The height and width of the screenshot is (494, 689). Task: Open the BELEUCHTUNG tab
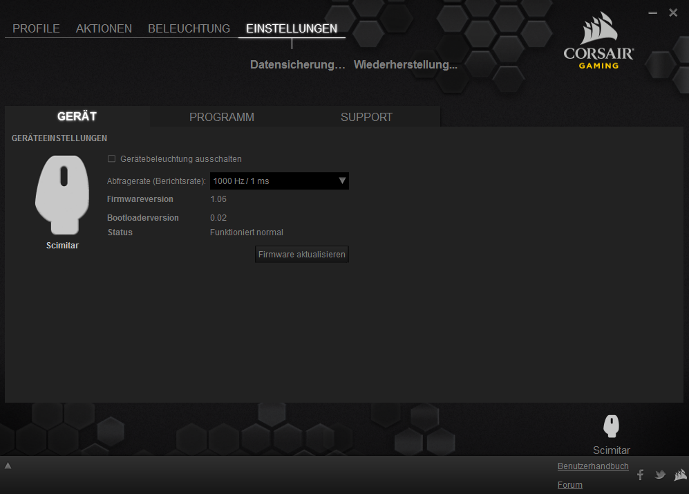(x=189, y=28)
